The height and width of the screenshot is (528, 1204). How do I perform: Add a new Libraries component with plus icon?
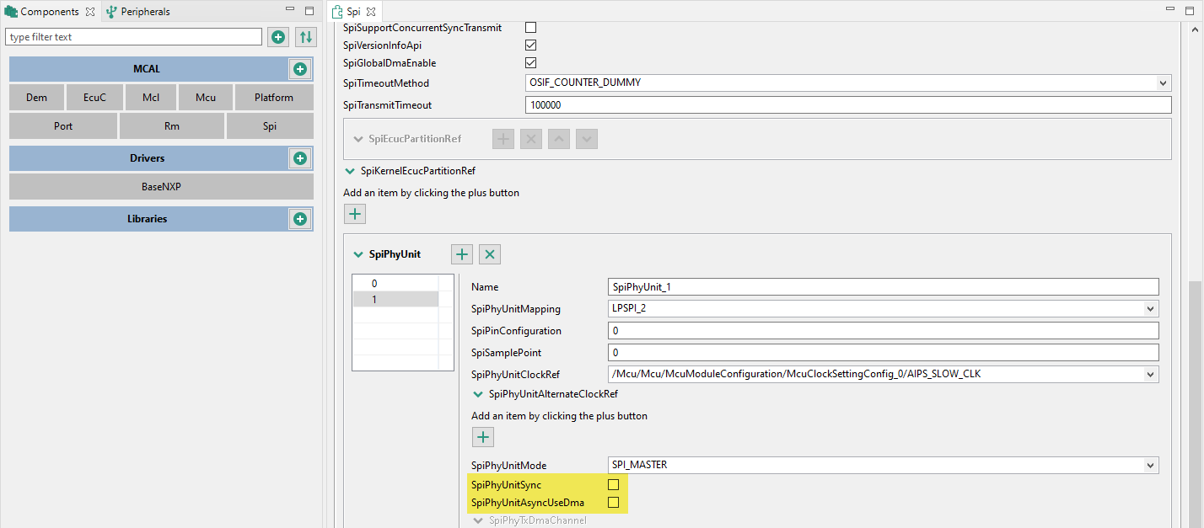(x=299, y=219)
